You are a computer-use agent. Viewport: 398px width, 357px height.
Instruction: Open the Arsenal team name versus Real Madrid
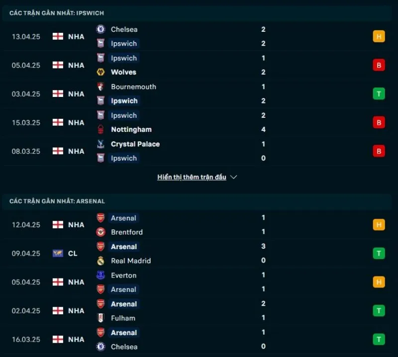124,247
